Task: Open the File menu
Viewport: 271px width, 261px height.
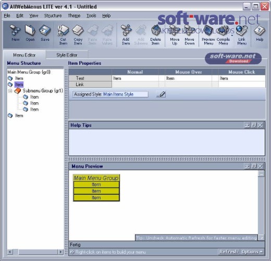Action: point(7,16)
